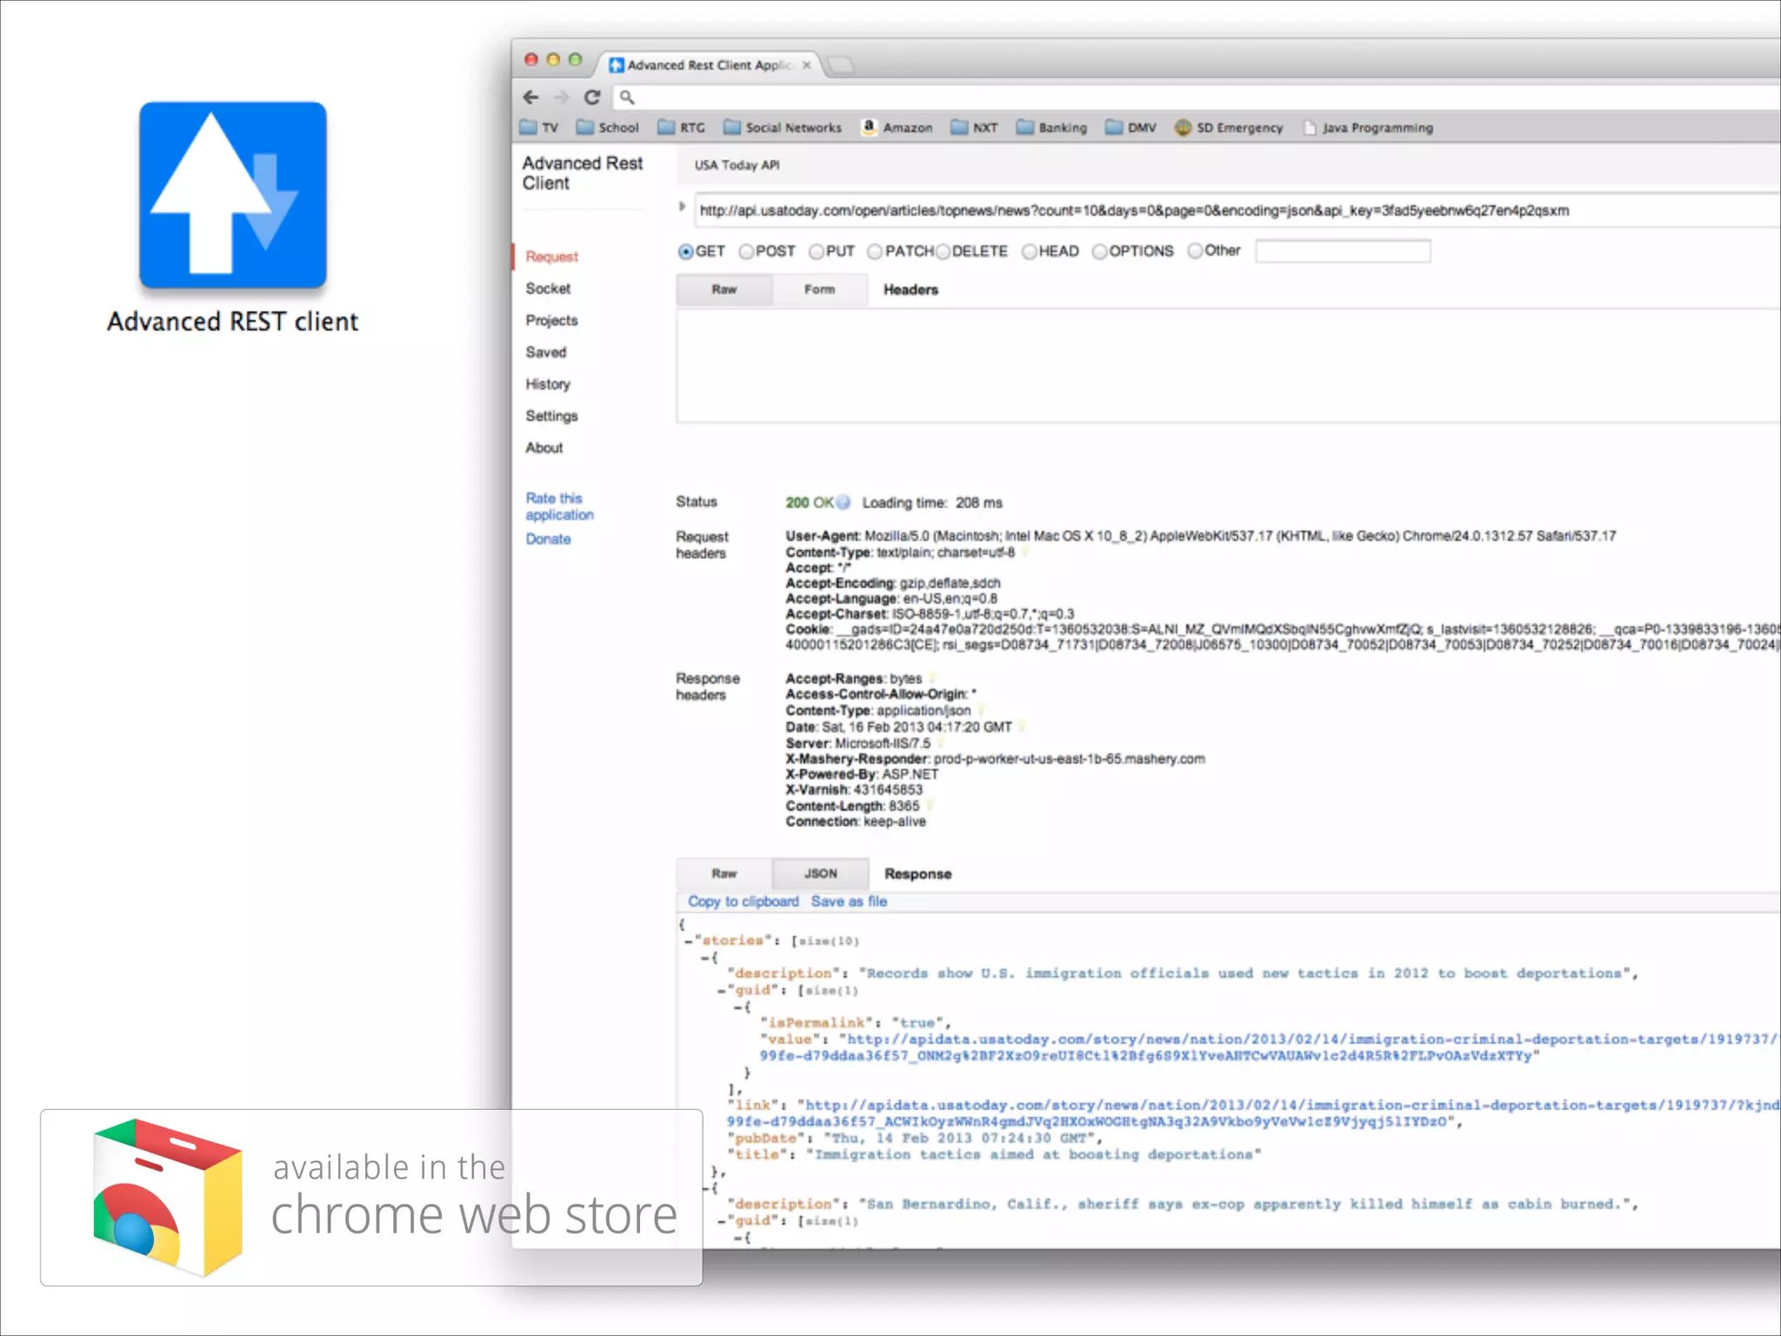Click the 200 OK status info icon
Image resolution: width=1781 pixels, height=1336 pixels.
(x=843, y=502)
